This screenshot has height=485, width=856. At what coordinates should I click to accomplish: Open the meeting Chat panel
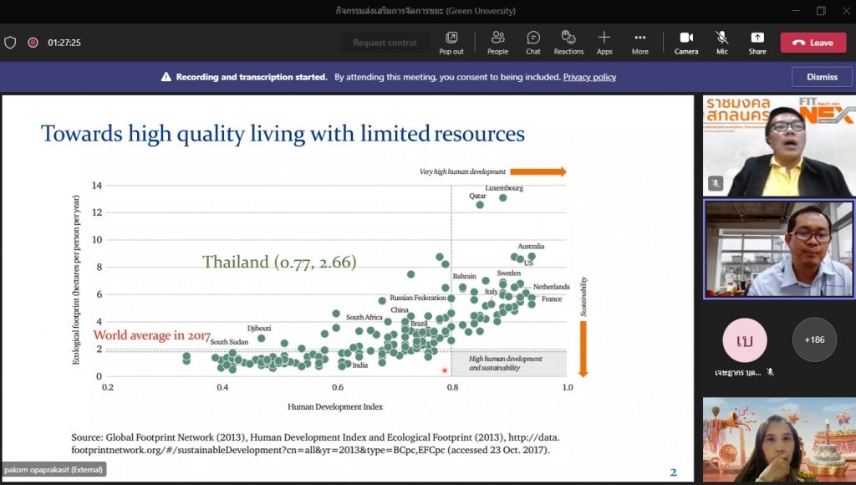coord(532,42)
